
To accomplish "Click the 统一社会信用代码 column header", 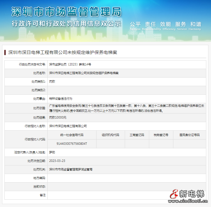I will [72, 135].
